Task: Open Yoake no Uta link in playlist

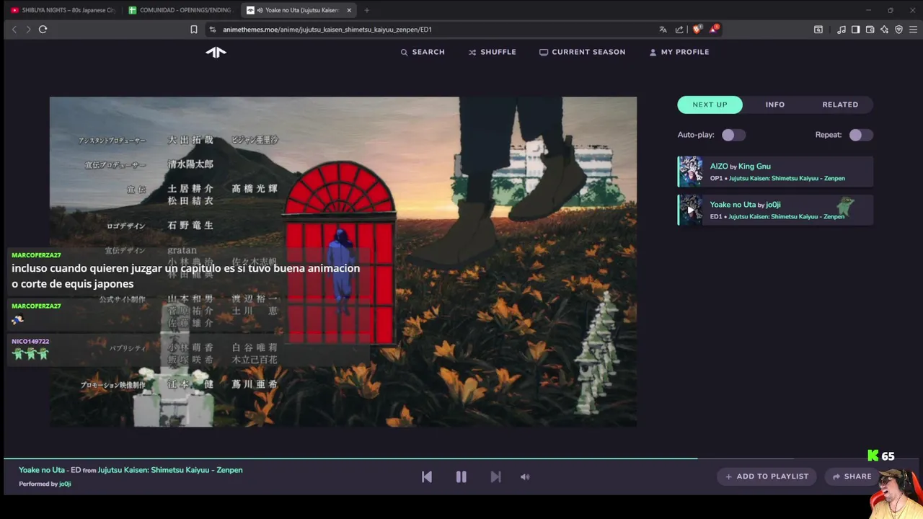Action: click(733, 205)
